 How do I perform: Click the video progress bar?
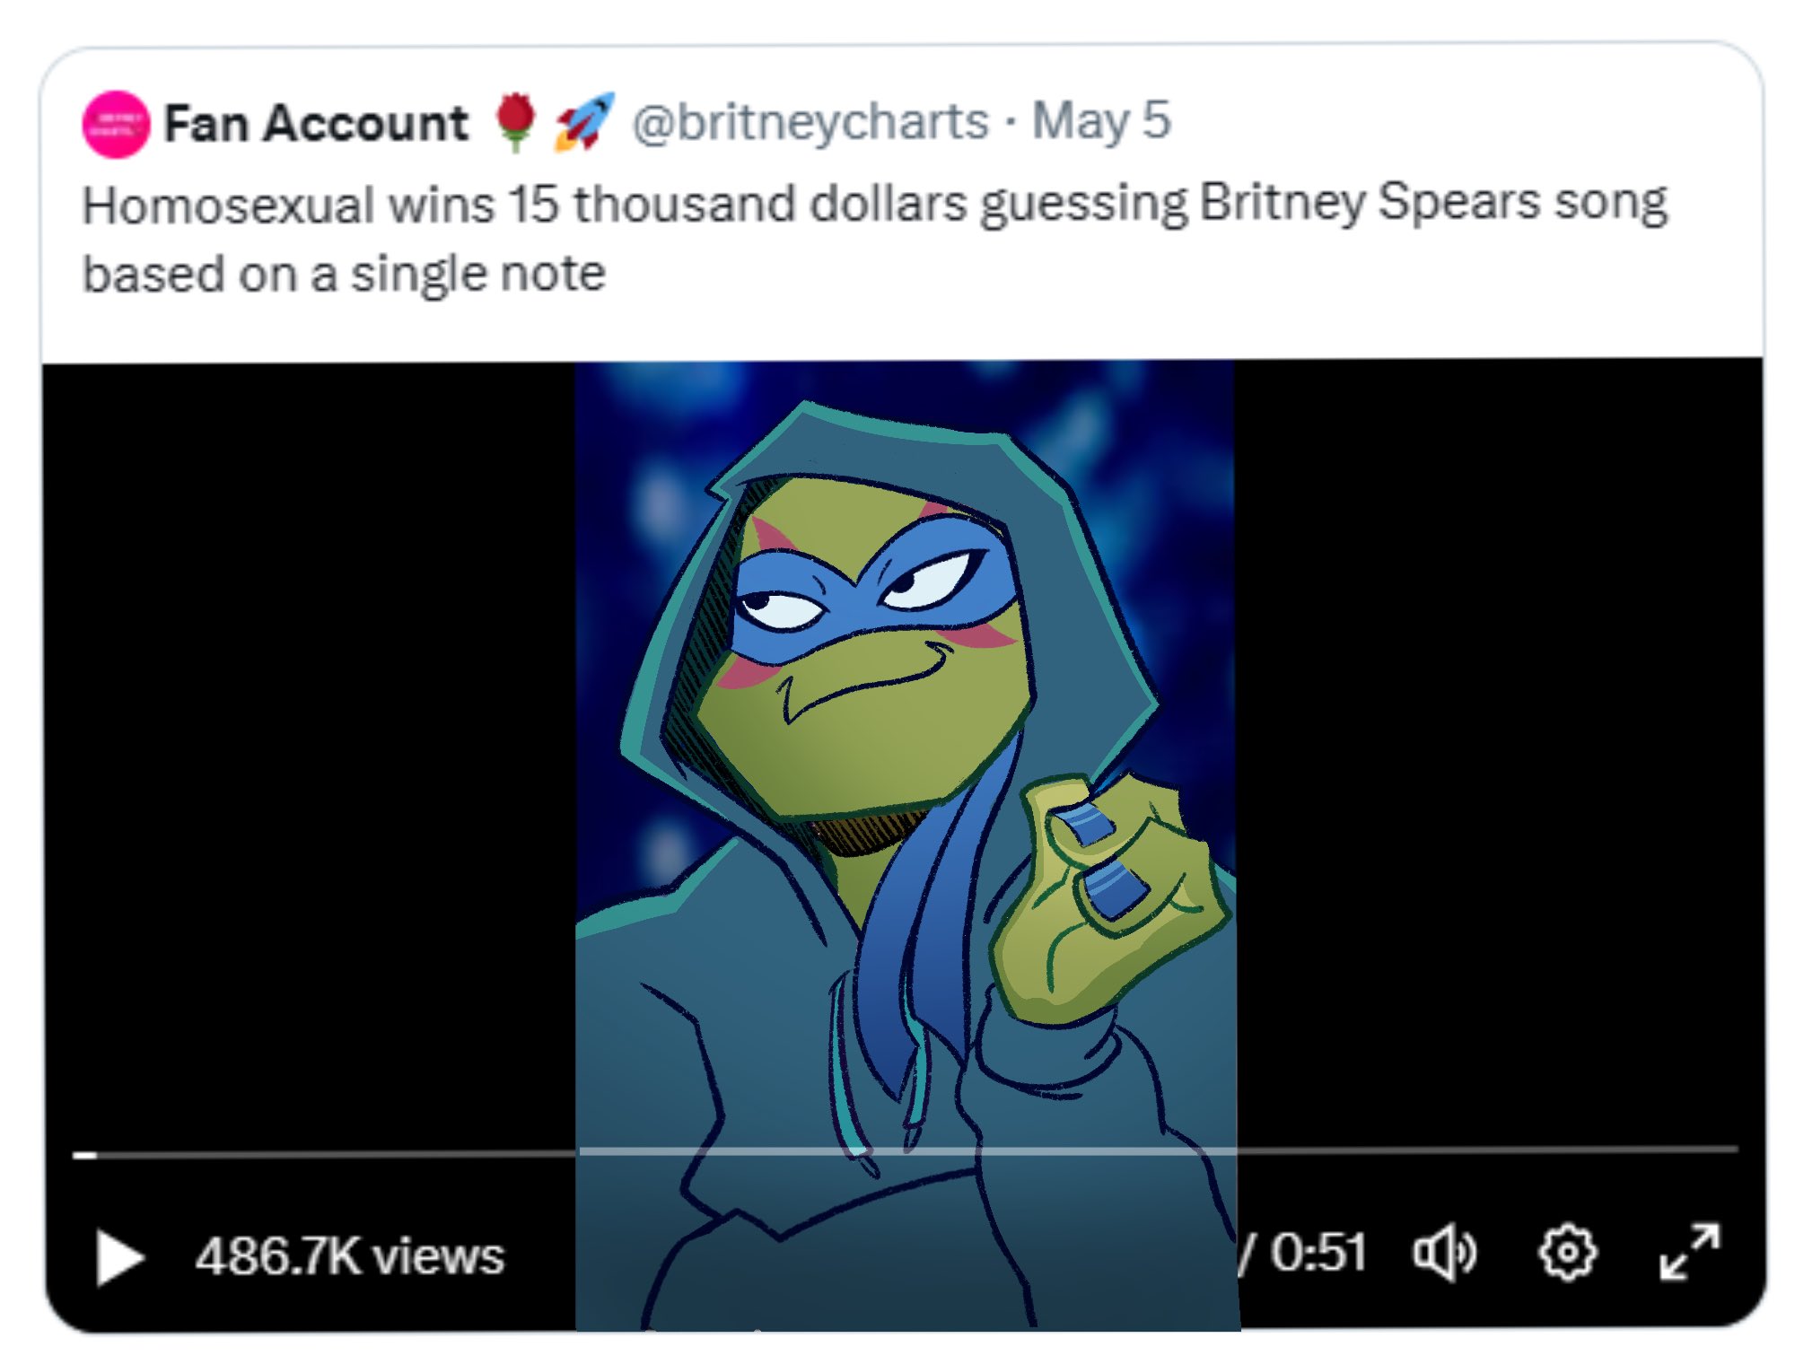pyautogui.click(x=897, y=1150)
